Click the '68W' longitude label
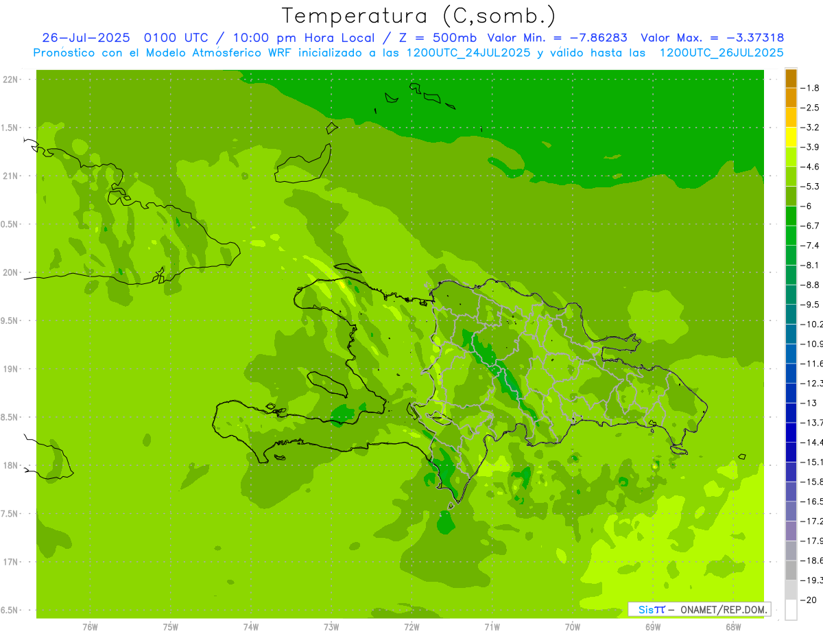The image size is (823, 636). point(733,627)
